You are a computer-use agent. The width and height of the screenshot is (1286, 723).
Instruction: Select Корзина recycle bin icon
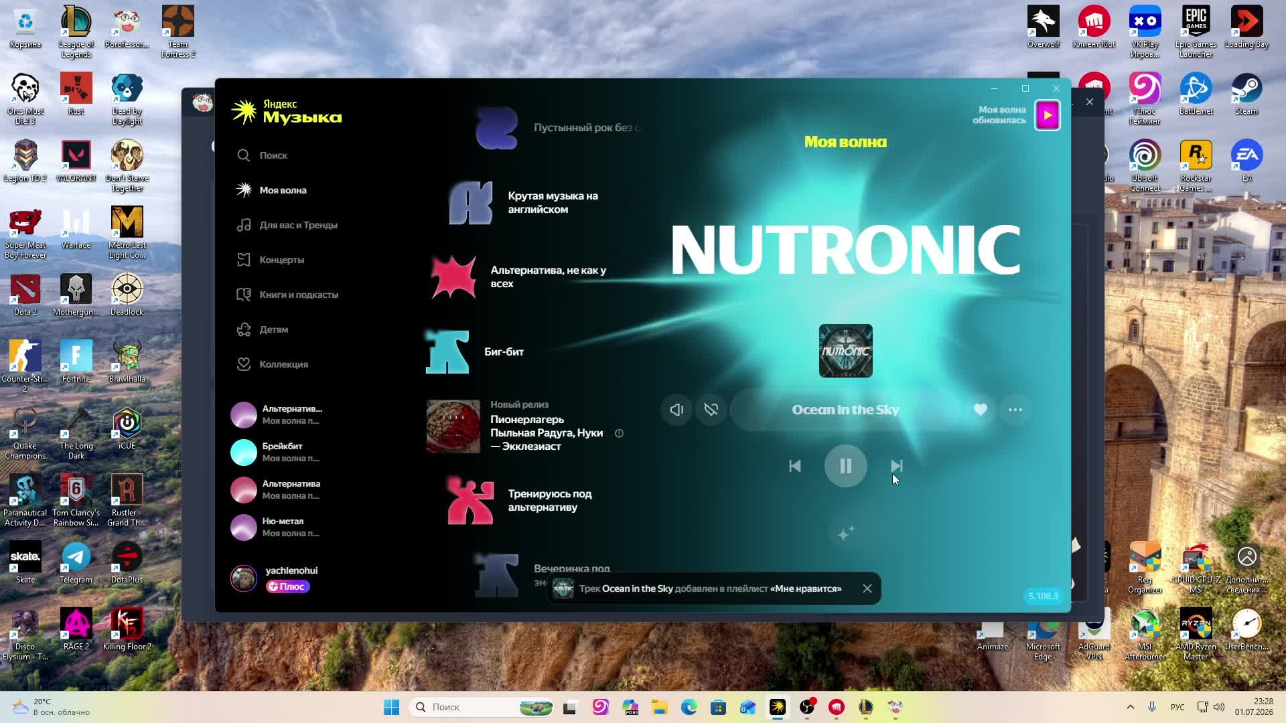tap(25, 27)
